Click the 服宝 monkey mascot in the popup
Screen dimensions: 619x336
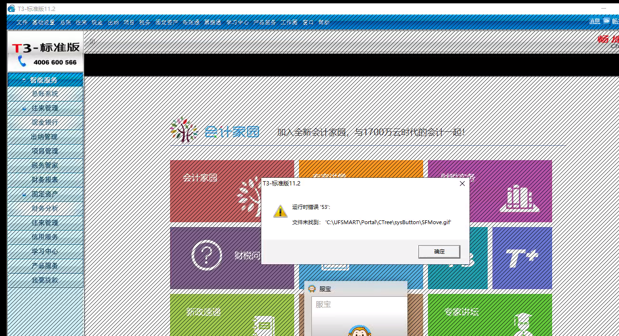pos(360,330)
